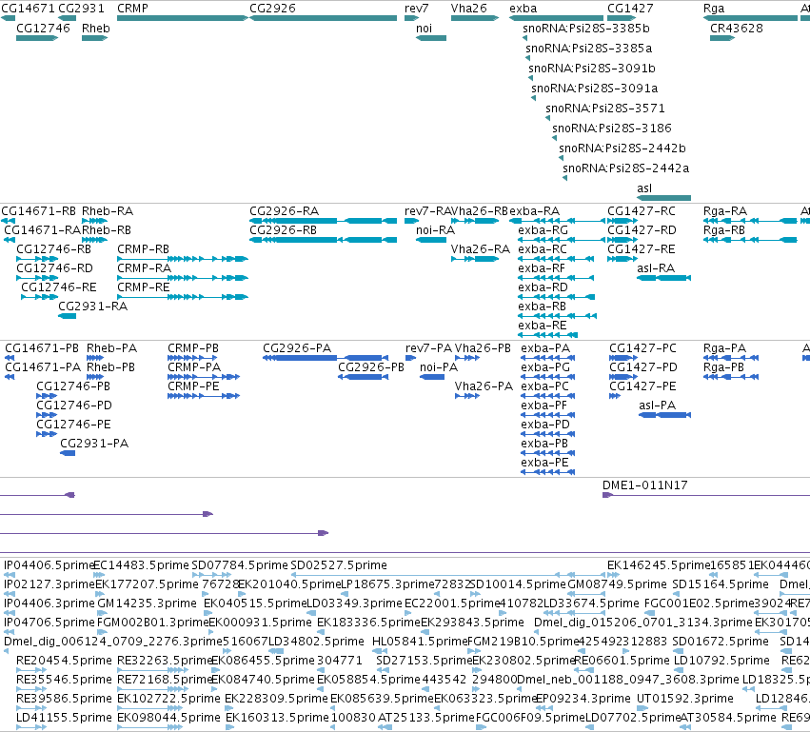Click the Vha26-RA transcript label
Viewport: 810px width, 732px height.
coord(481,249)
